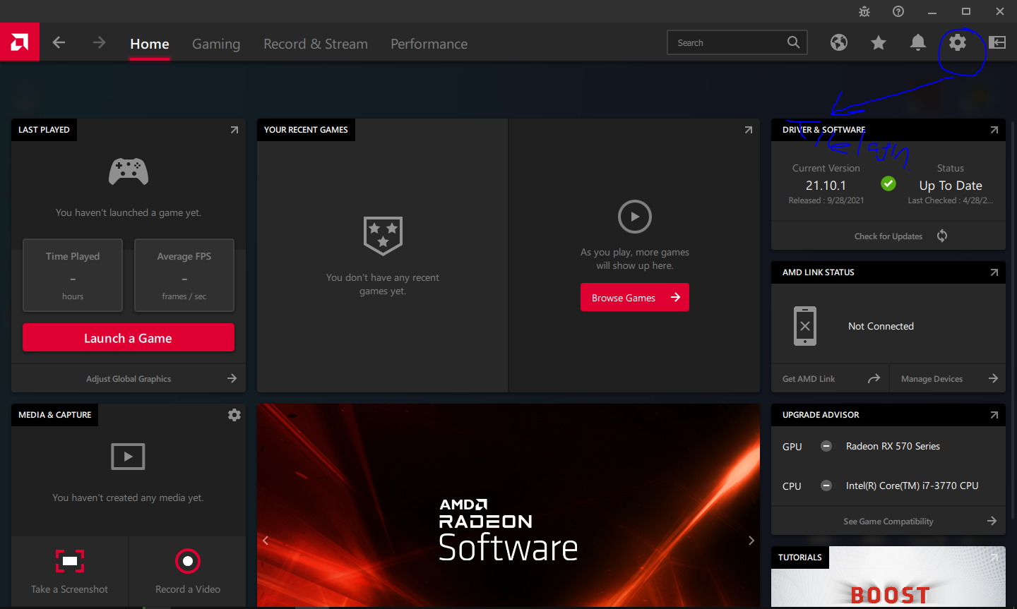1017x609 pixels.
Task: Click the Record a Video label
Action: pos(188,589)
